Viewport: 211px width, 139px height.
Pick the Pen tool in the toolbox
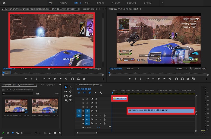[x=70, y=96]
